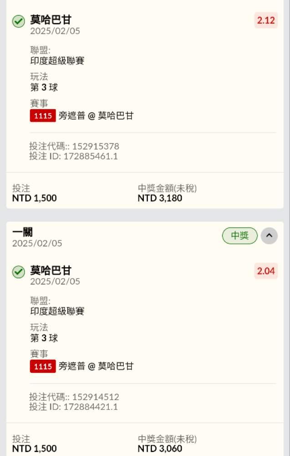Tap 印度超級聯賽 league in 2.04 card
This screenshot has width=290, height=456.
[x=57, y=311]
